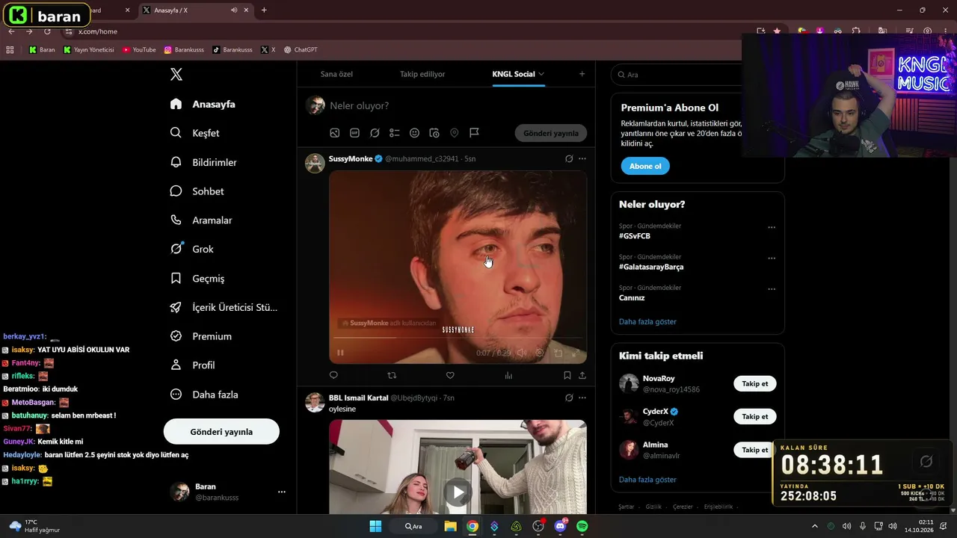Open options for #GSvFCB trend

772,227
